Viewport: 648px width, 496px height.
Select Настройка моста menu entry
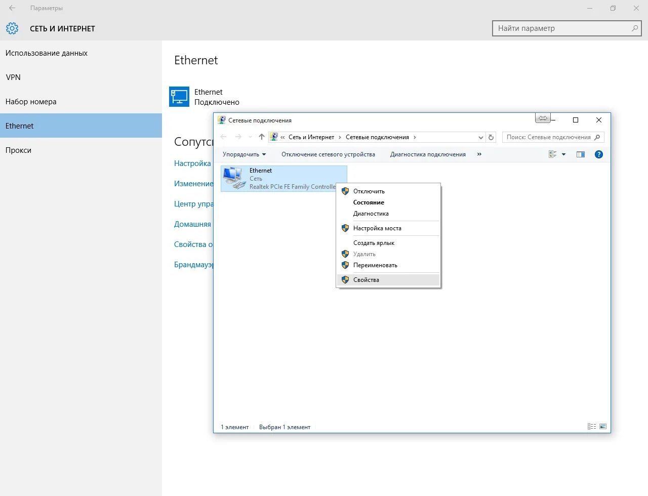[388, 228]
